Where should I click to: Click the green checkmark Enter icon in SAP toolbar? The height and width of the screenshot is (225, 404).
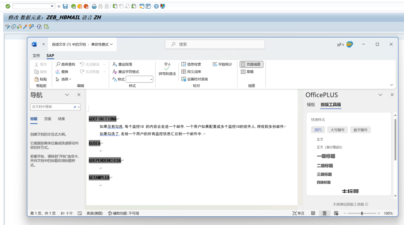(8, 6)
